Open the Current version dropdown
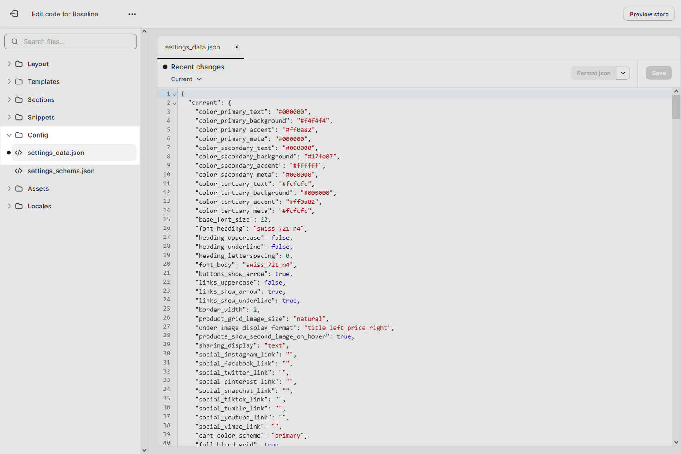Viewport: 681px width, 454px height. (x=186, y=79)
